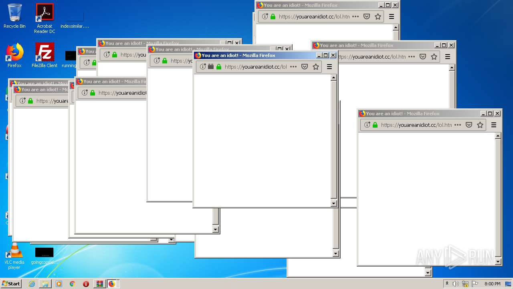Click the Firefox taskbar button
This screenshot has width=513, height=289.
click(x=112, y=284)
